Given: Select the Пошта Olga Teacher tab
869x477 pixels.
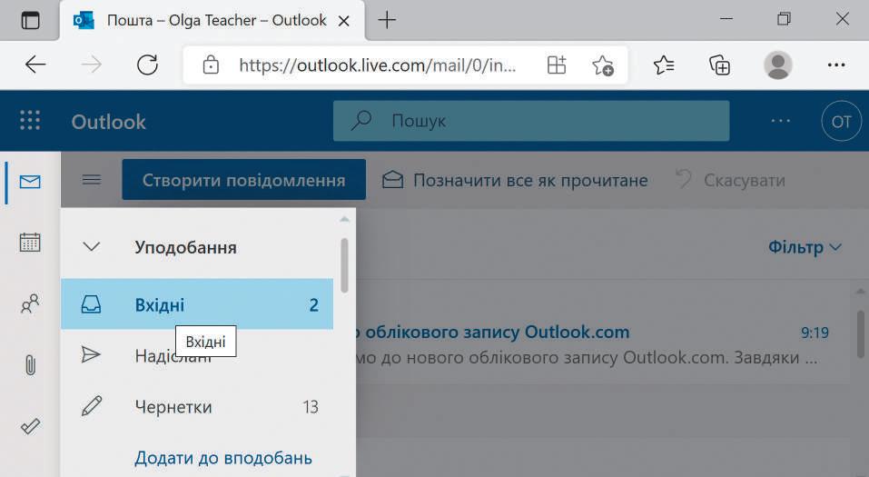Looking at the screenshot, I should click(x=212, y=21).
